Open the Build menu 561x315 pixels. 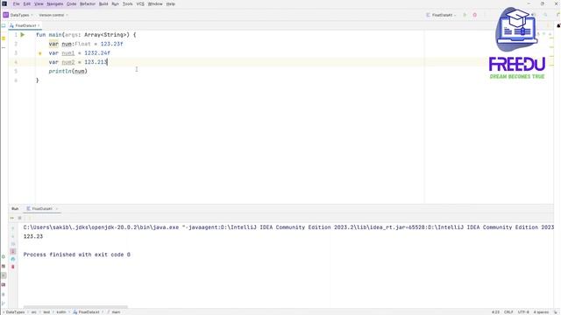pos(103,3)
